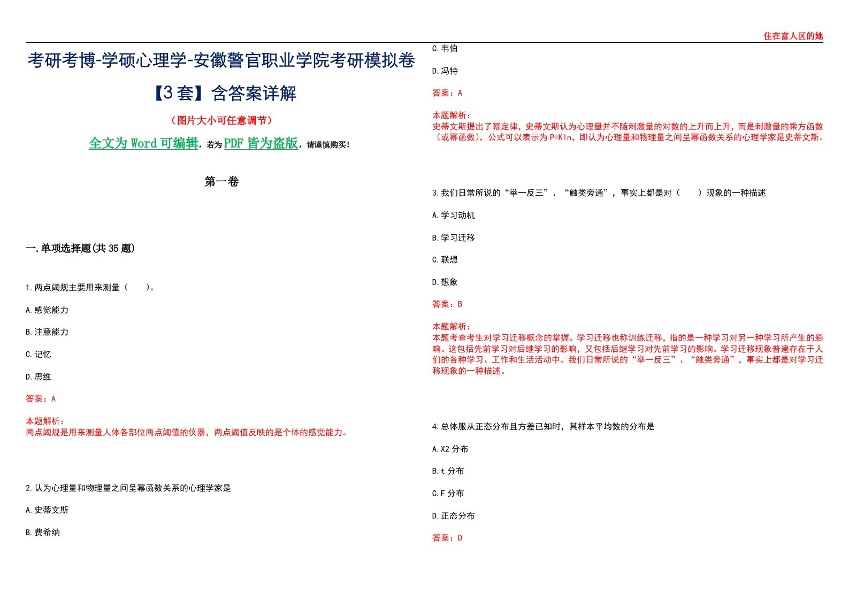Select option C.记忆

pos(39,355)
